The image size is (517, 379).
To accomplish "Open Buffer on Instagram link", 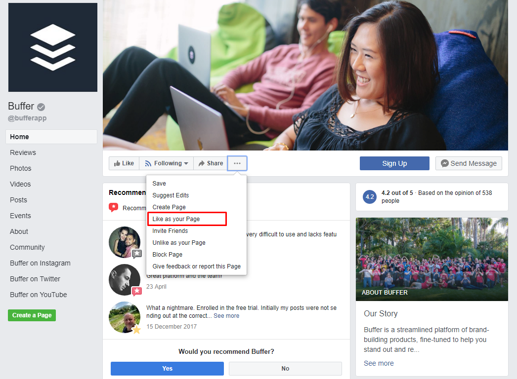I will pos(40,263).
